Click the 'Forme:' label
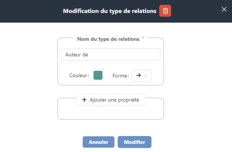Viewport: 232px width, 152px height. pos(121,76)
